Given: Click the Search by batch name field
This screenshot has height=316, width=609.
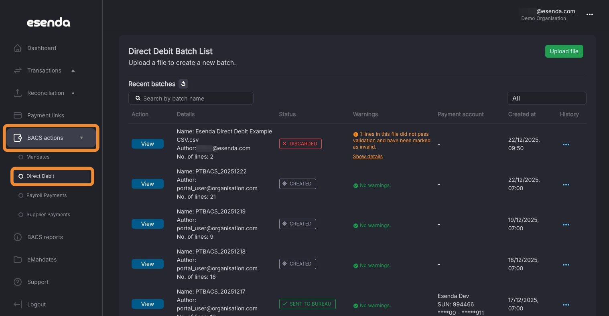Looking at the screenshot, I should coord(191,98).
